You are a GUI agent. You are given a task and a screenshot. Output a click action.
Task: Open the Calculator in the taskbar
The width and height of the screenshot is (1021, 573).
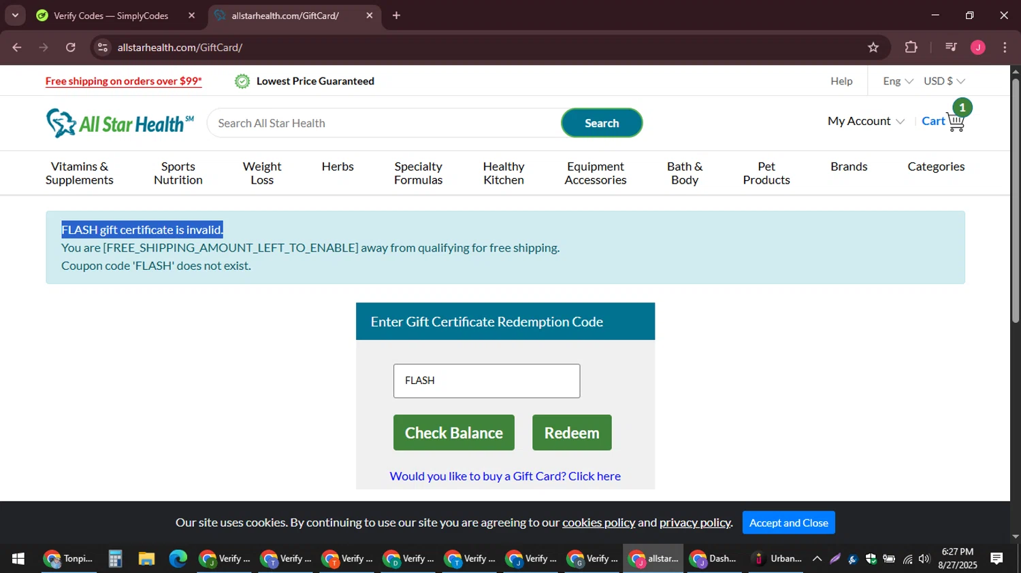115,559
